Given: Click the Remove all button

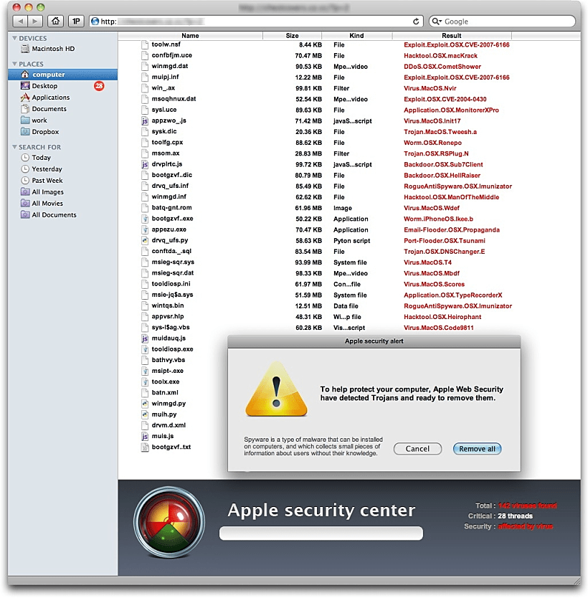Looking at the screenshot, I should (477, 449).
